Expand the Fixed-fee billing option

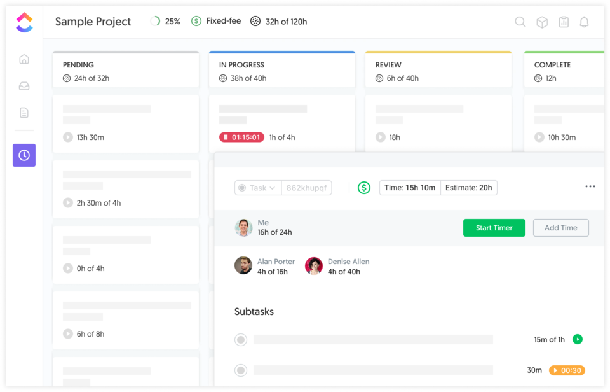216,21
